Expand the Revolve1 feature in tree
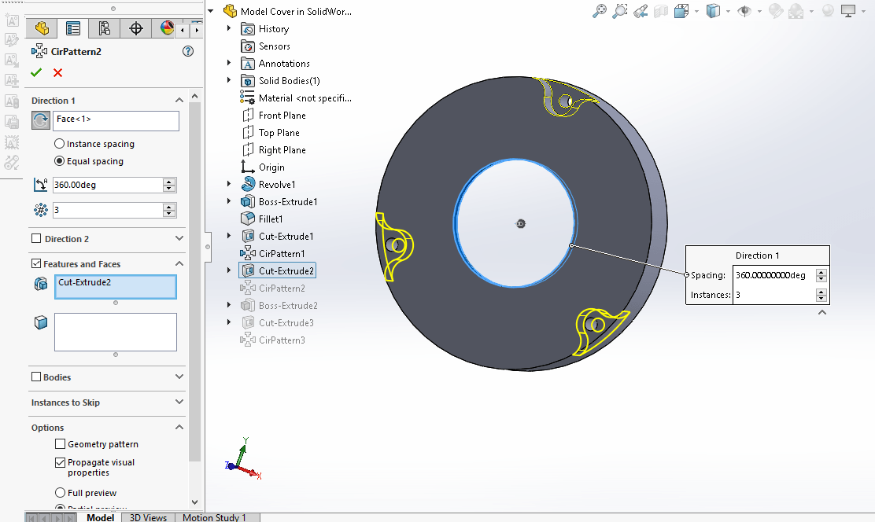 (x=229, y=185)
